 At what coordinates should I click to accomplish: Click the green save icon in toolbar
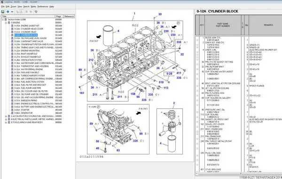3,12
